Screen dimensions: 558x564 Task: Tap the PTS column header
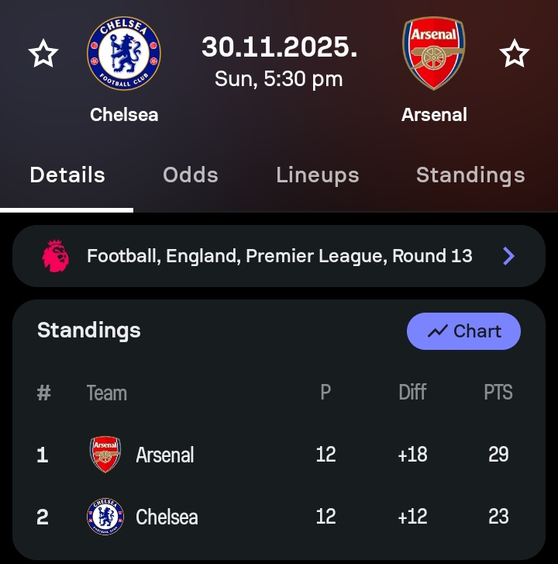click(x=498, y=392)
